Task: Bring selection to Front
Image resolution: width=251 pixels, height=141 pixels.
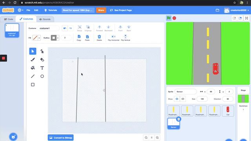Action: point(120,28)
